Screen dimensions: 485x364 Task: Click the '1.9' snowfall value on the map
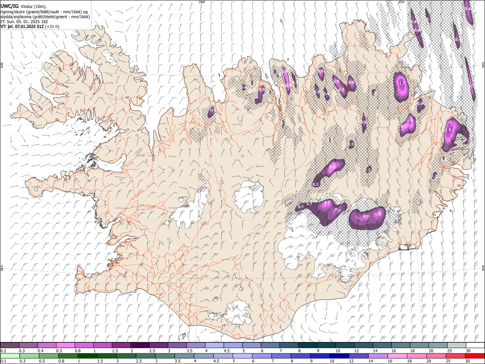tap(448, 130)
